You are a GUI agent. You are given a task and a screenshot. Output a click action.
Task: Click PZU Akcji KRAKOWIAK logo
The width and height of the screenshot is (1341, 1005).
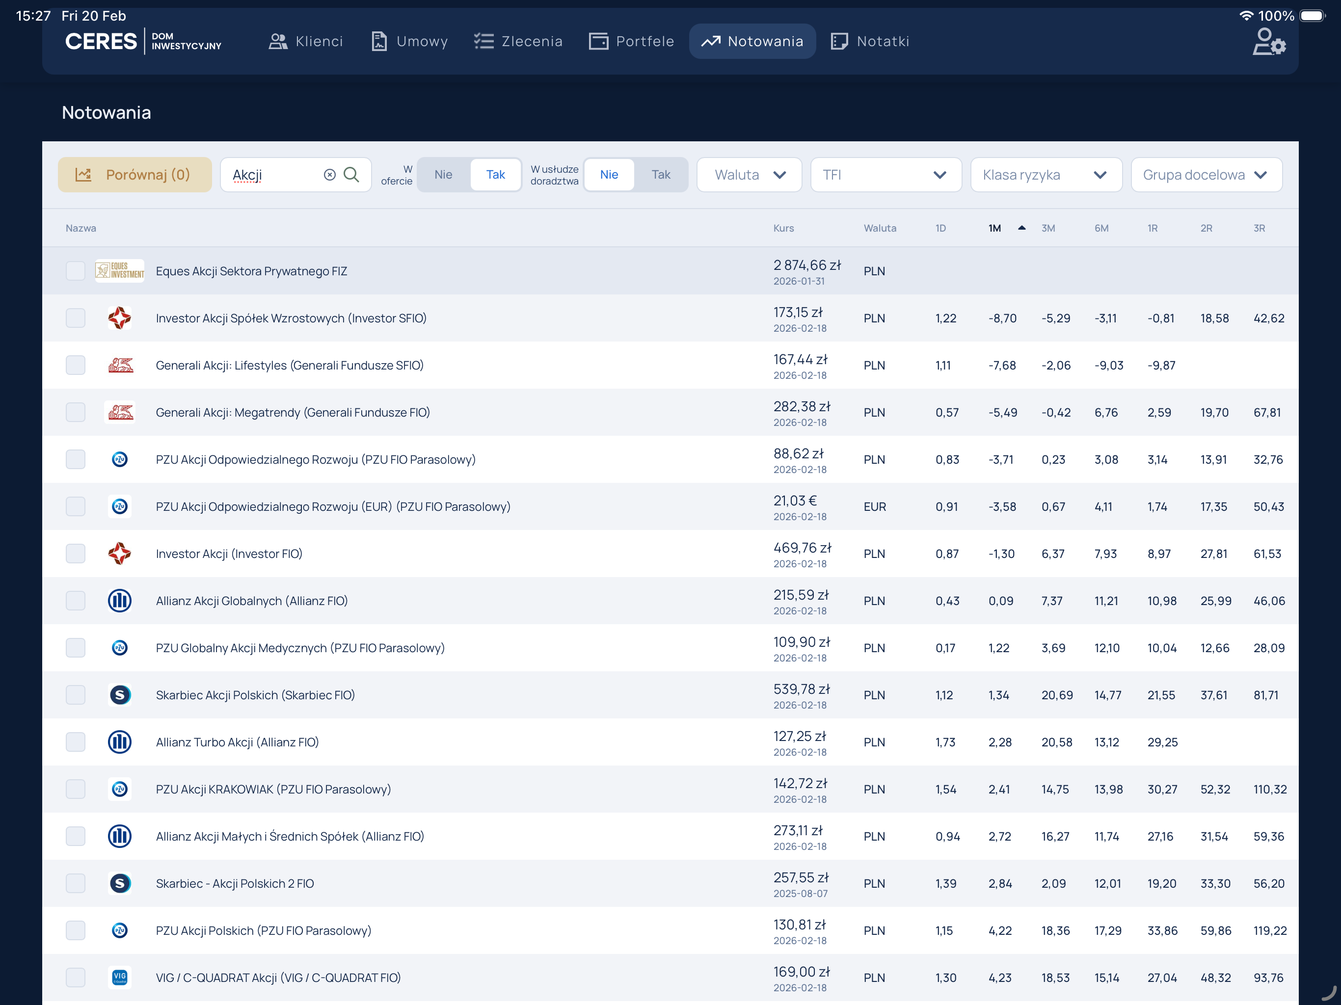(119, 789)
